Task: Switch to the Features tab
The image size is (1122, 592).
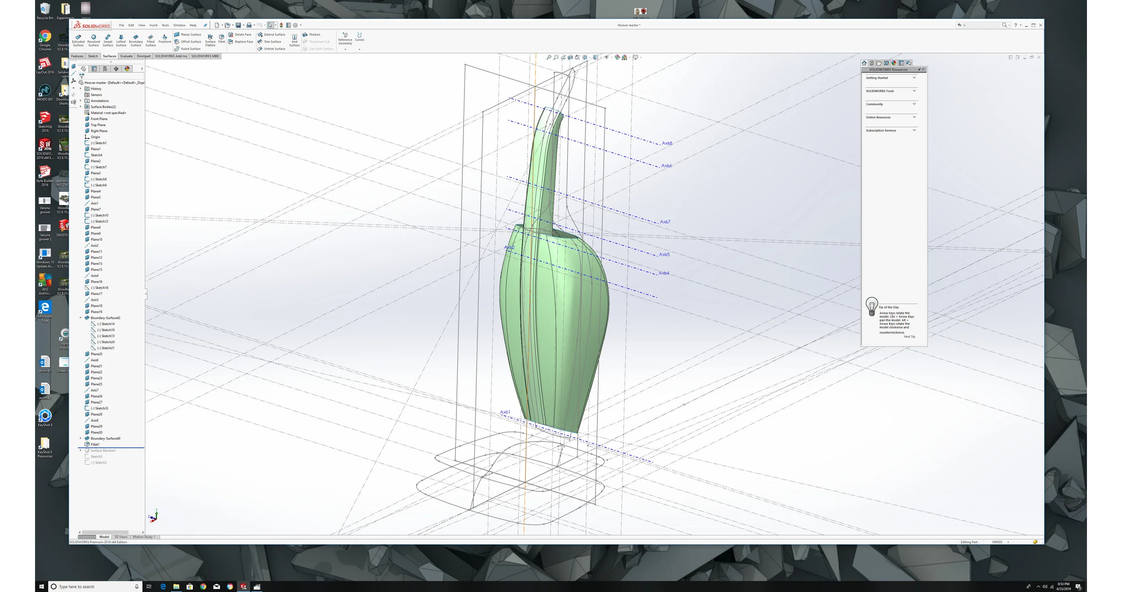Action: (x=77, y=56)
